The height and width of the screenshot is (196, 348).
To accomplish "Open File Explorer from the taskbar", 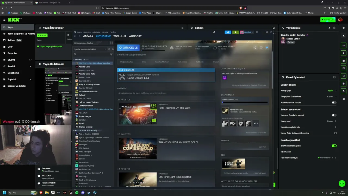I will (x=47, y=193).
